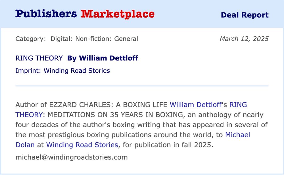Click the Deal Report heading

(245, 15)
